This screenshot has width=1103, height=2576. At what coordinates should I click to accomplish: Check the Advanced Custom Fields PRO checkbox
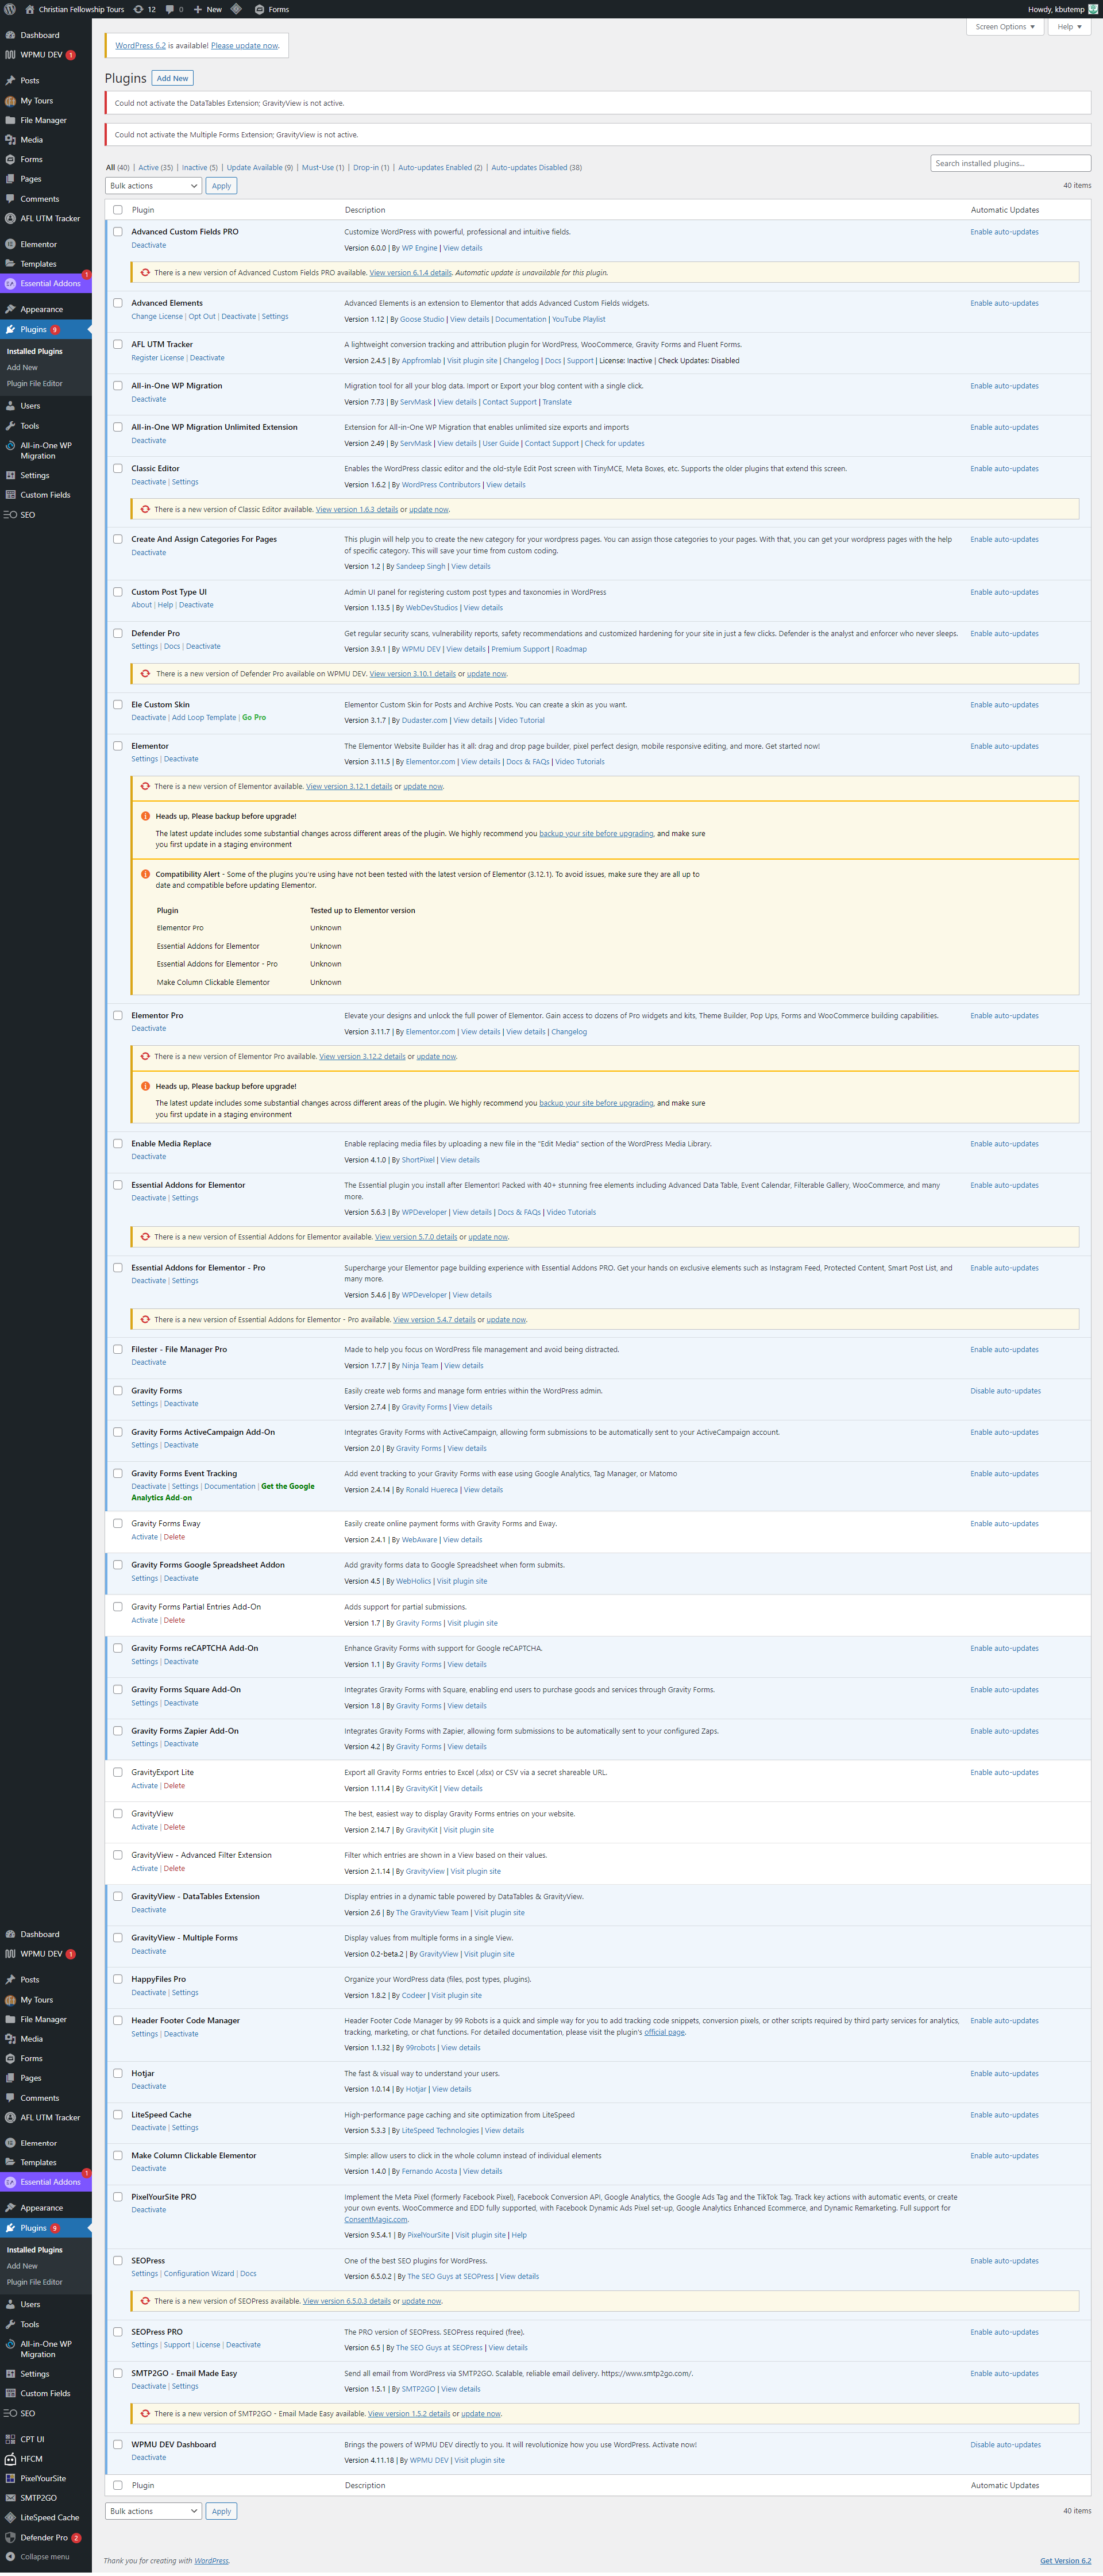118,232
